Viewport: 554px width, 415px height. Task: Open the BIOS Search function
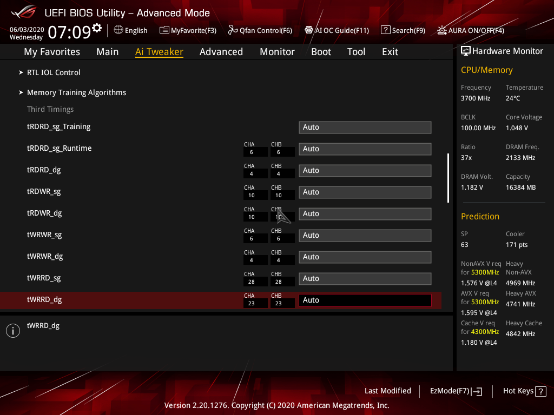(403, 30)
